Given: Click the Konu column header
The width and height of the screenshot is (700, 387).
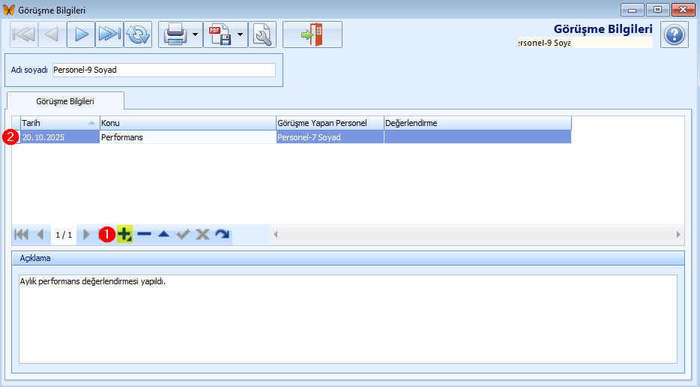Looking at the screenshot, I should [x=187, y=123].
